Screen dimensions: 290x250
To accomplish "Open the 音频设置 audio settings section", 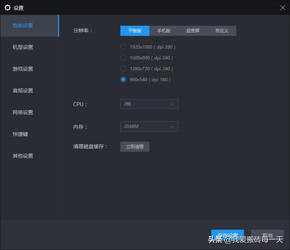I will click(x=23, y=91).
